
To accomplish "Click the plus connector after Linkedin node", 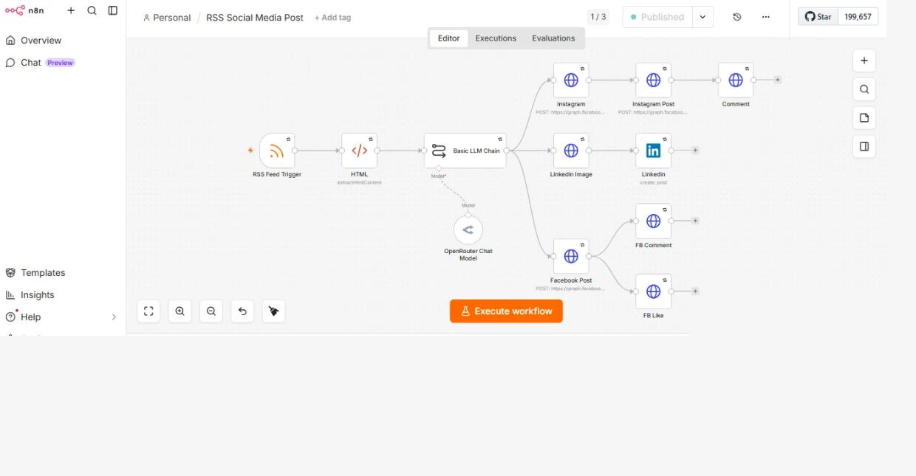I will pos(695,151).
